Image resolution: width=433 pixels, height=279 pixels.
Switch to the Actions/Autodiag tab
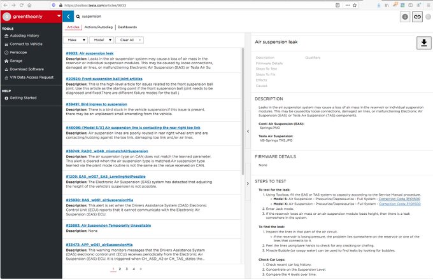(99, 27)
